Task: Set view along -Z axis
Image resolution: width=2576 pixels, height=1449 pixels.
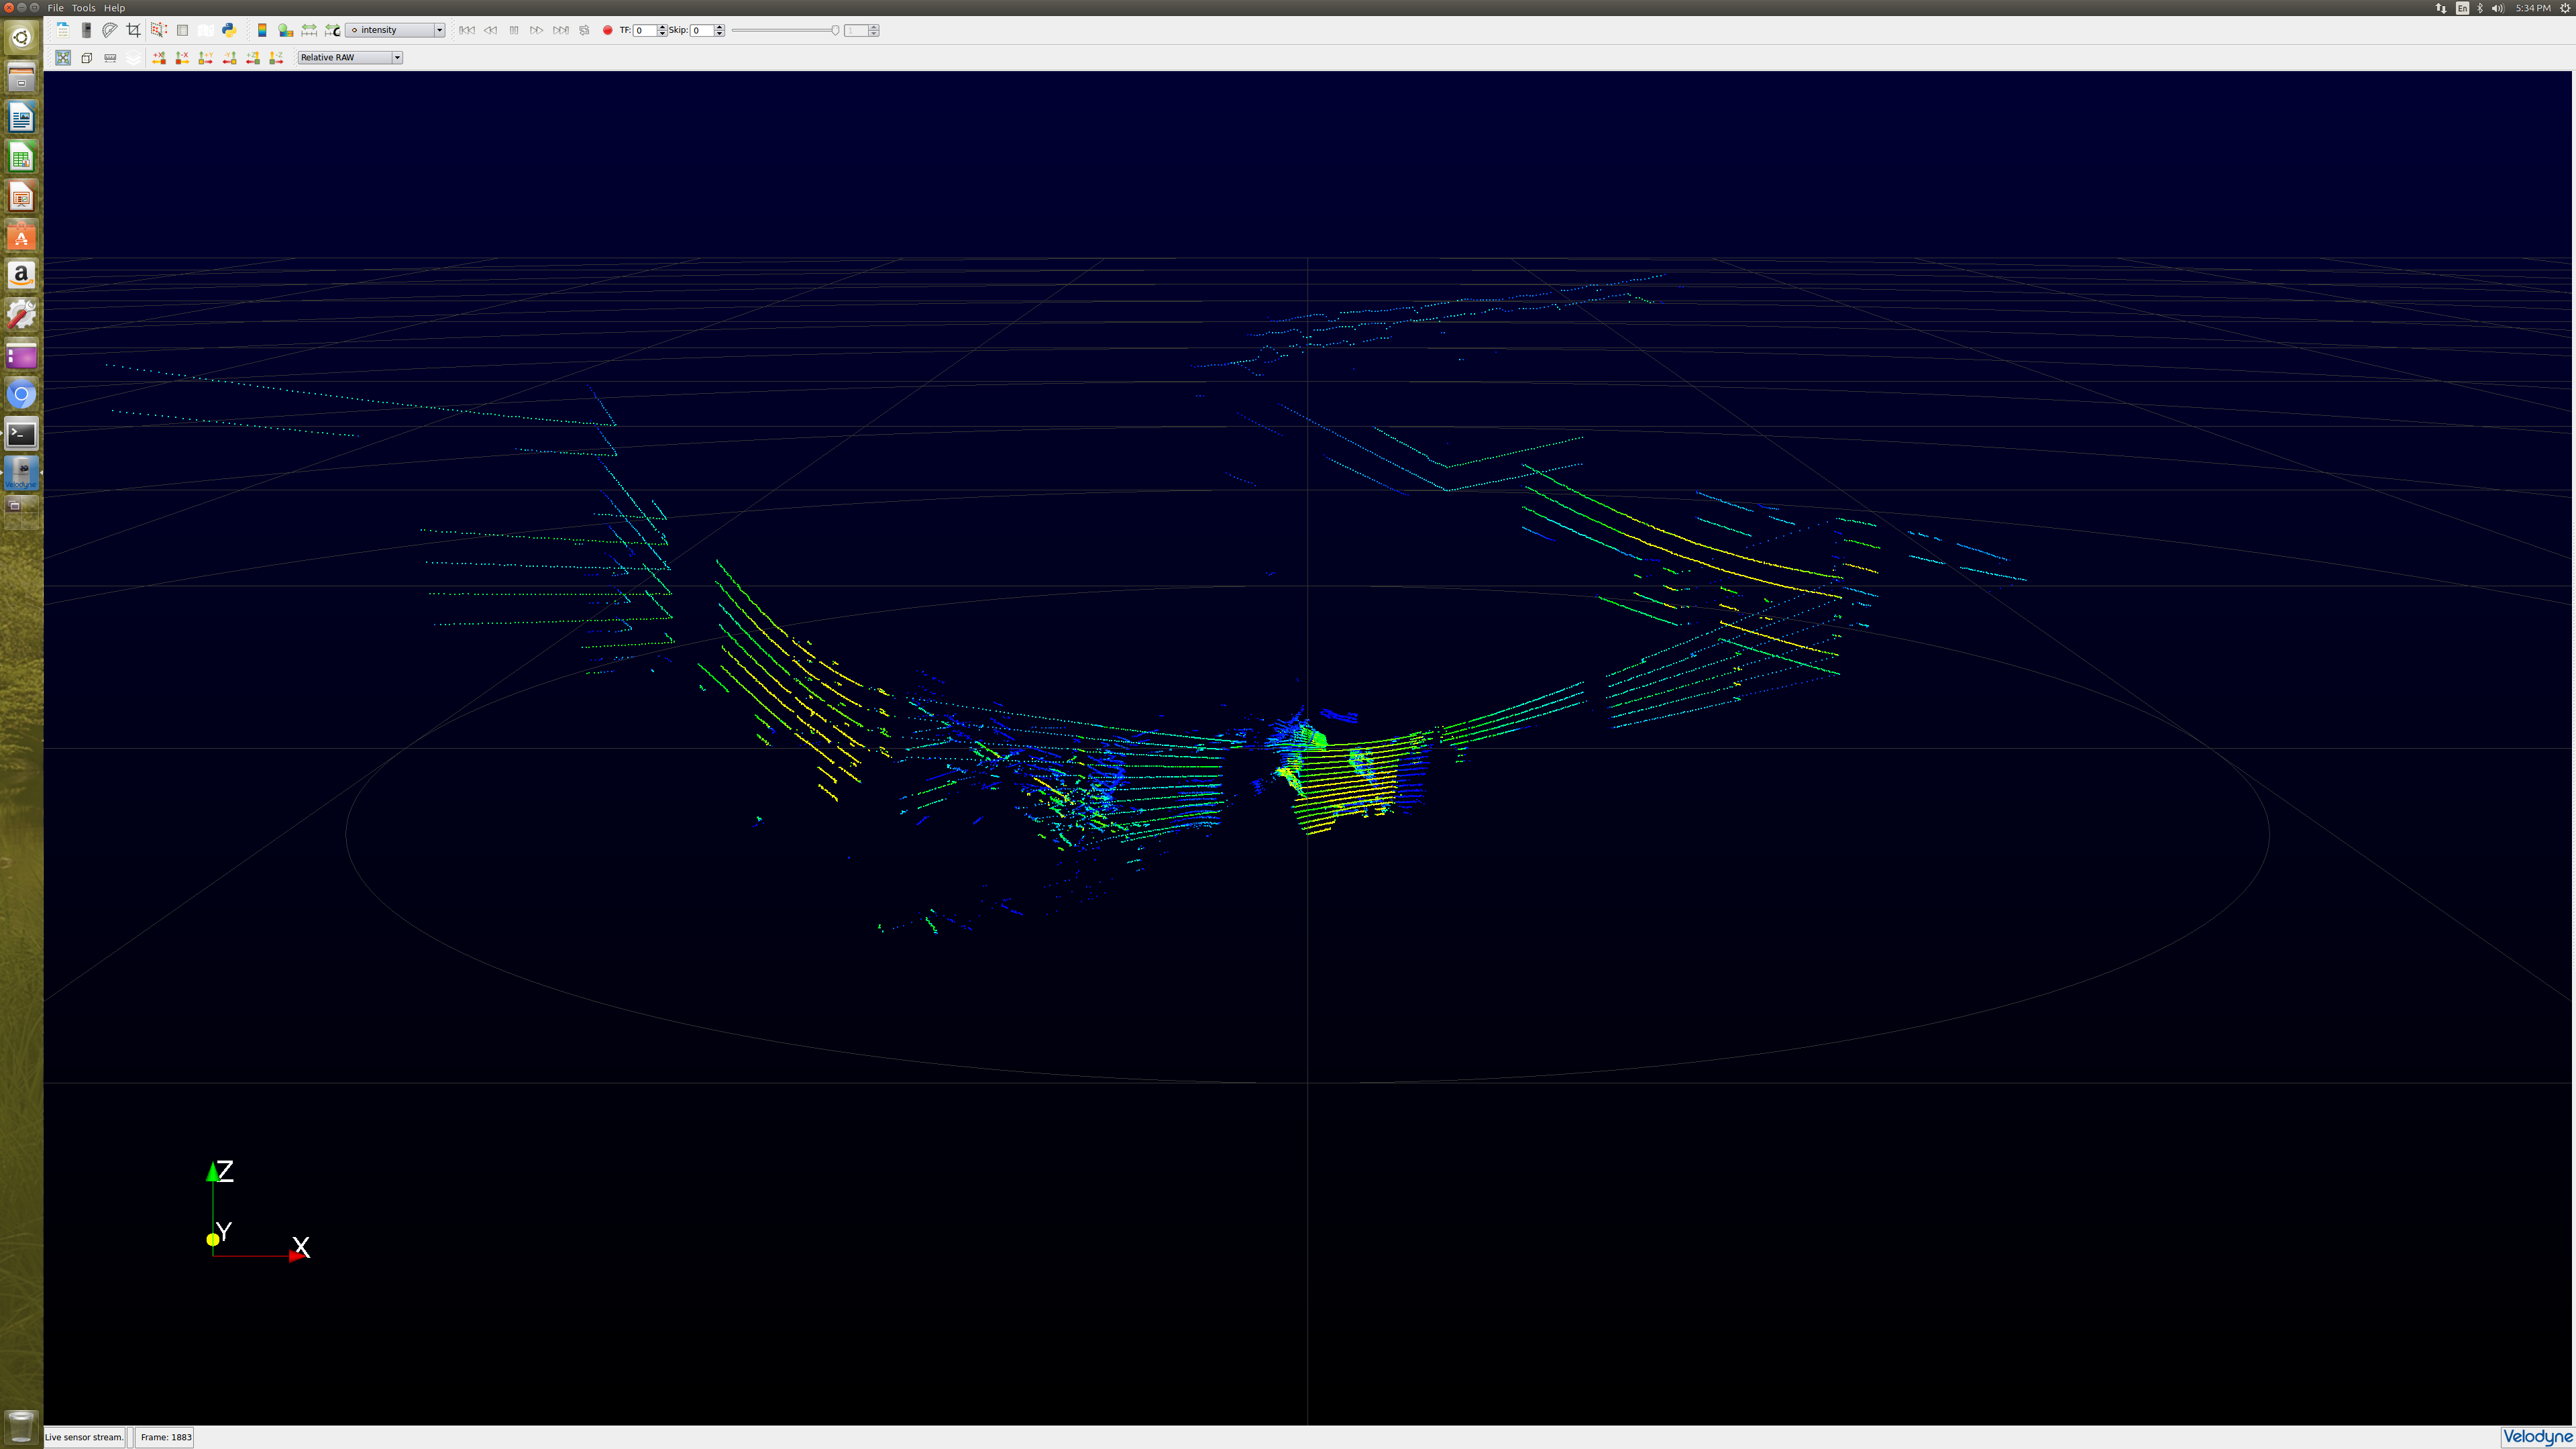Action: pyautogui.click(x=276, y=57)
